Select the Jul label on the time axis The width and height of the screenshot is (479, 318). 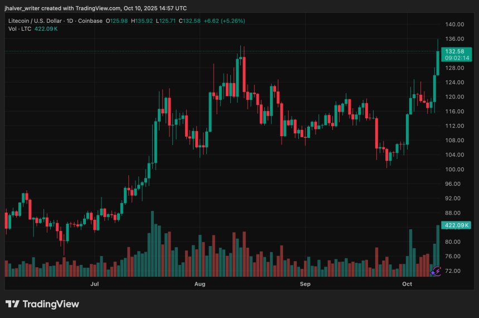95,285
